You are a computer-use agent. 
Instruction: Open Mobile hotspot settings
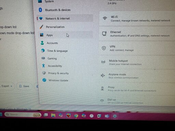[137, 62]
